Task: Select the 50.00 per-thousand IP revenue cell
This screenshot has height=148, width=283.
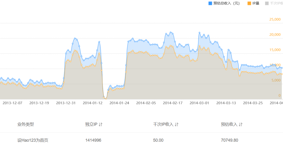Action: (x=158, y=140)
